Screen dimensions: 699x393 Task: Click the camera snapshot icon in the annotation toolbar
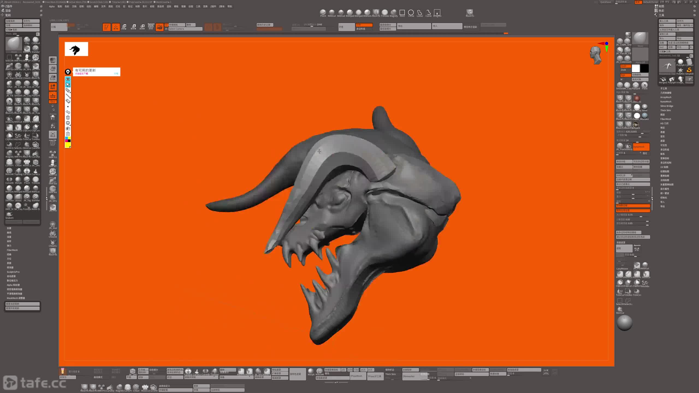click(x=68, y=129)
